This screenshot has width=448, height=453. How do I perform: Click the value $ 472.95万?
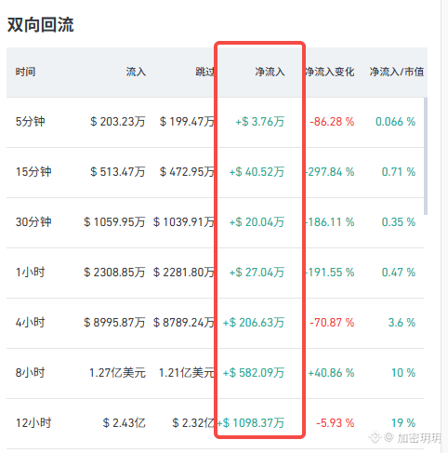point(187,171)
